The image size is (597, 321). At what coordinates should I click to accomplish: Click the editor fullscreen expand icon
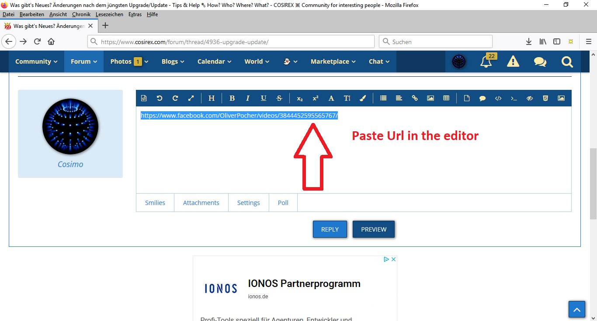point(191,98)
